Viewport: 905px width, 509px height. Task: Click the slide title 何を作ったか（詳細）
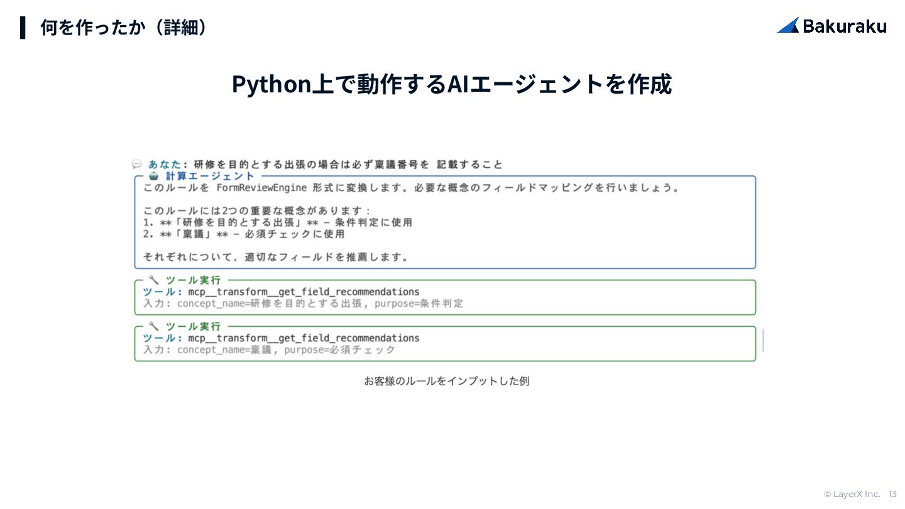pyautogui.click(x=123, y=28)
